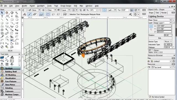Select the Fillet tool
The image size is (177, 100).
17,37
